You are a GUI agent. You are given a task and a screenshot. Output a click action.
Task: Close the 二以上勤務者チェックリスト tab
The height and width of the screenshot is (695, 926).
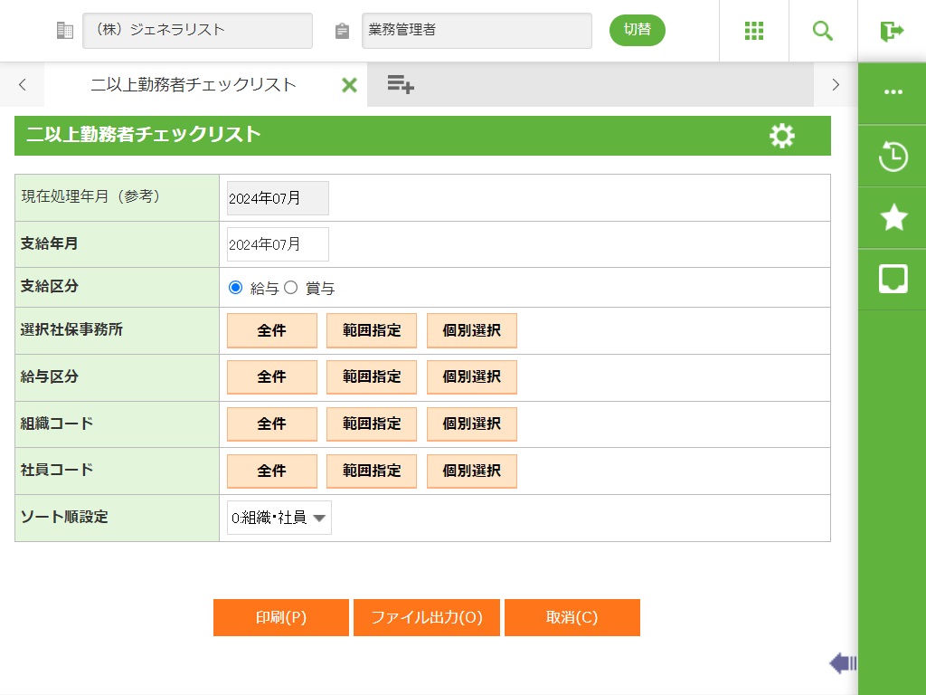(x=349, y=85)
